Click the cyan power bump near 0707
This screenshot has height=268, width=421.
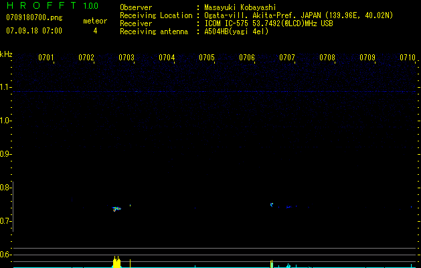tap(288, 265)
